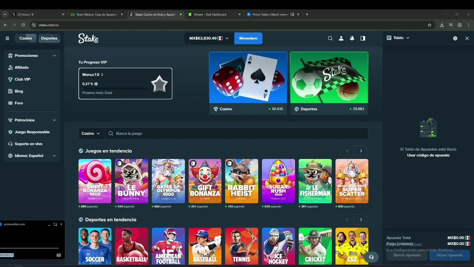Open Sugar Rush 1000 game
This screenshot has width=474, height=267.
point(278,181)
